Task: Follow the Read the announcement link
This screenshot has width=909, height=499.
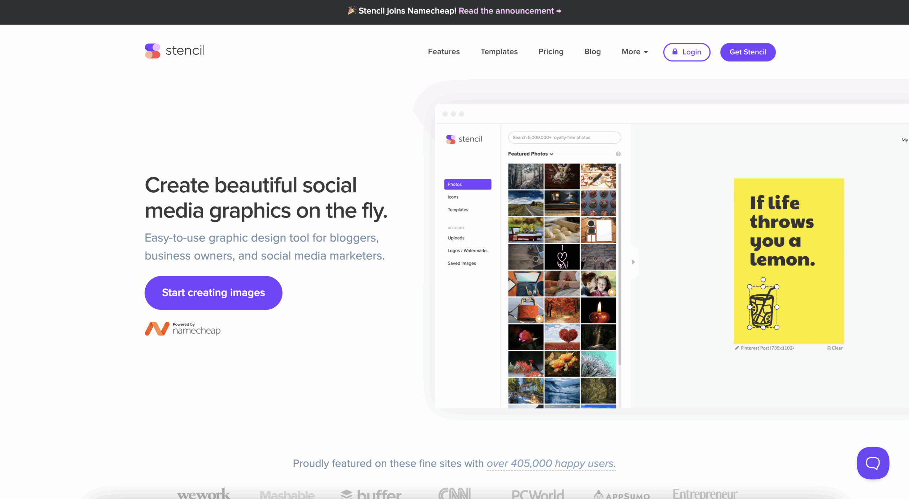Action: pyautogui.click(x=510, y=11)
